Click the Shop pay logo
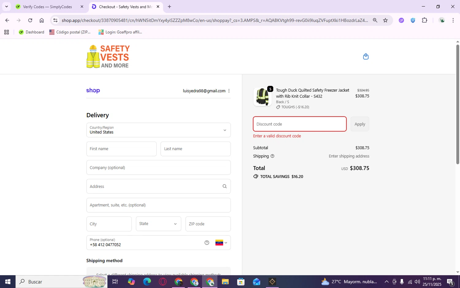 93,91
